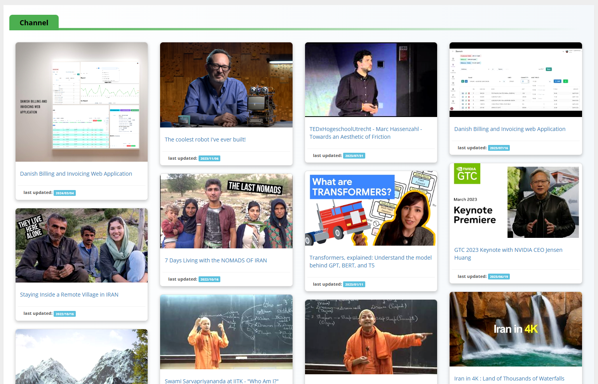598x384 pixels.
Task: Click The Last Nomads thumbnail
Action: tap(226, 211)
